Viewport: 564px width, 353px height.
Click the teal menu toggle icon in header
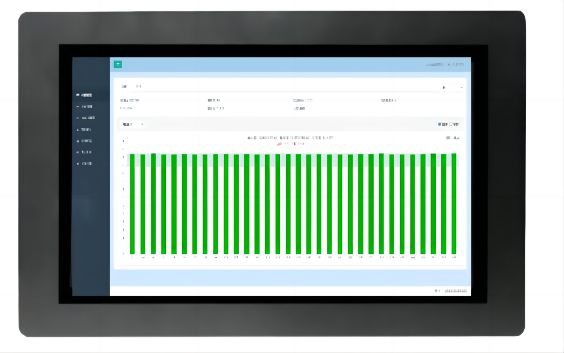pos(118,64)
